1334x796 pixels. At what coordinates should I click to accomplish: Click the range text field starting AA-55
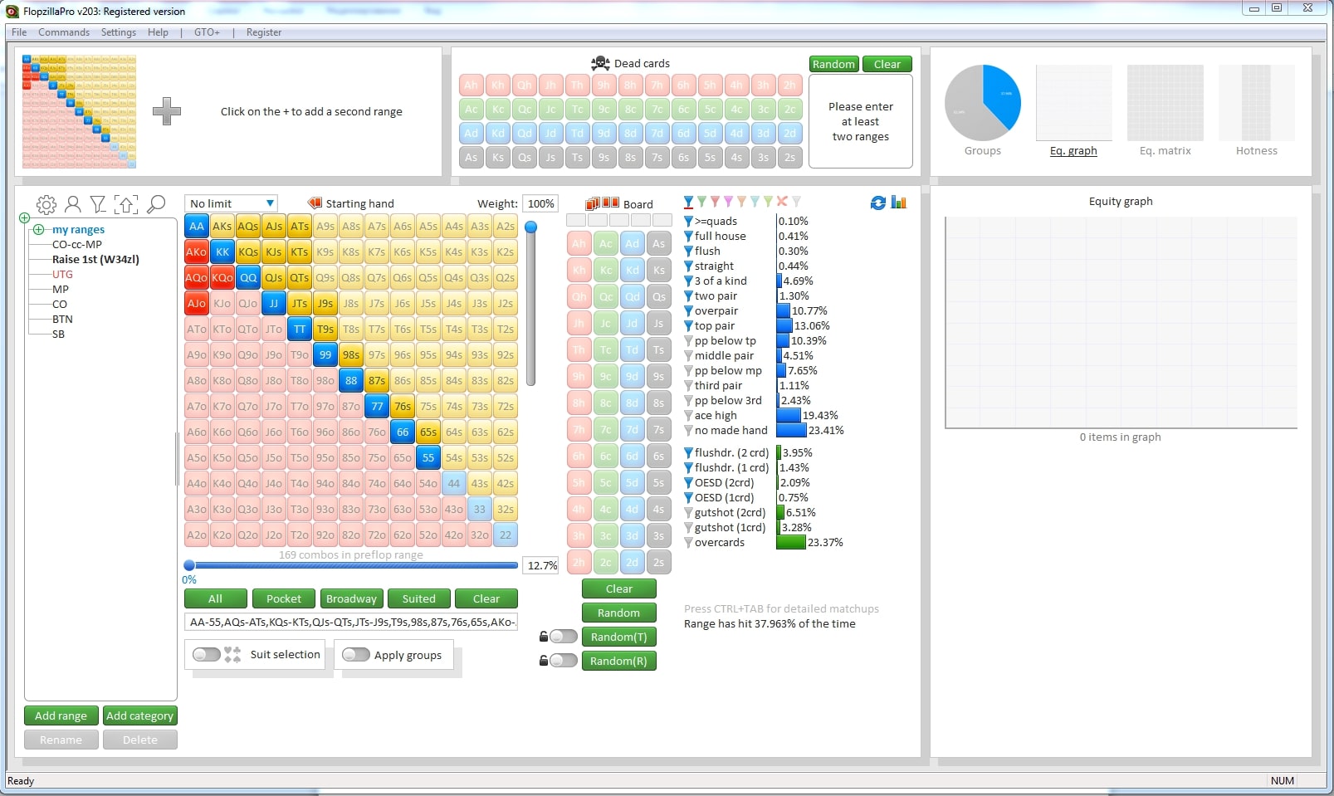351,622
